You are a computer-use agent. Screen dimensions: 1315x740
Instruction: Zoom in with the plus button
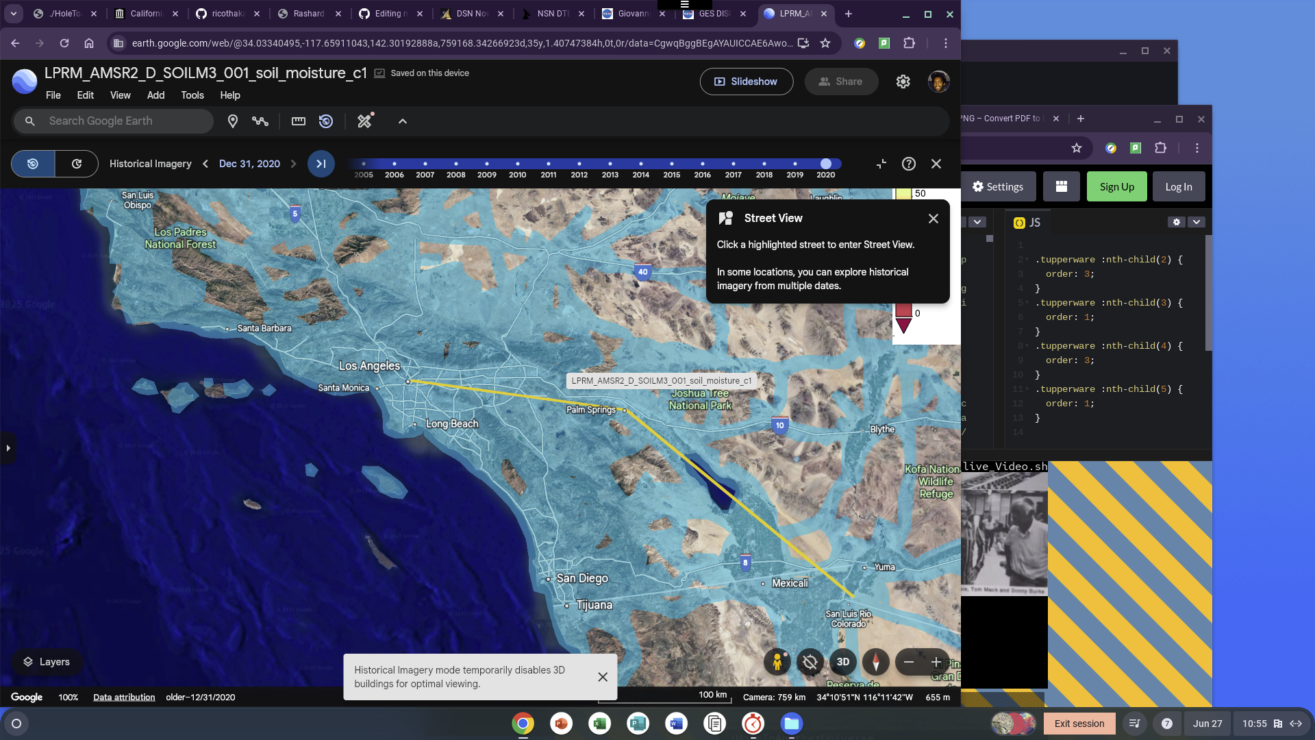[936, 662]
